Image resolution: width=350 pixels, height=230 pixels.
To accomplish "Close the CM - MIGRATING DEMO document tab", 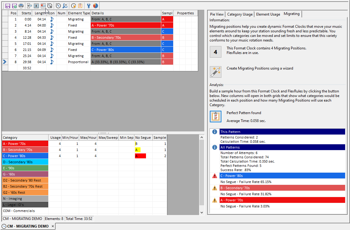I will pos(53,226).
